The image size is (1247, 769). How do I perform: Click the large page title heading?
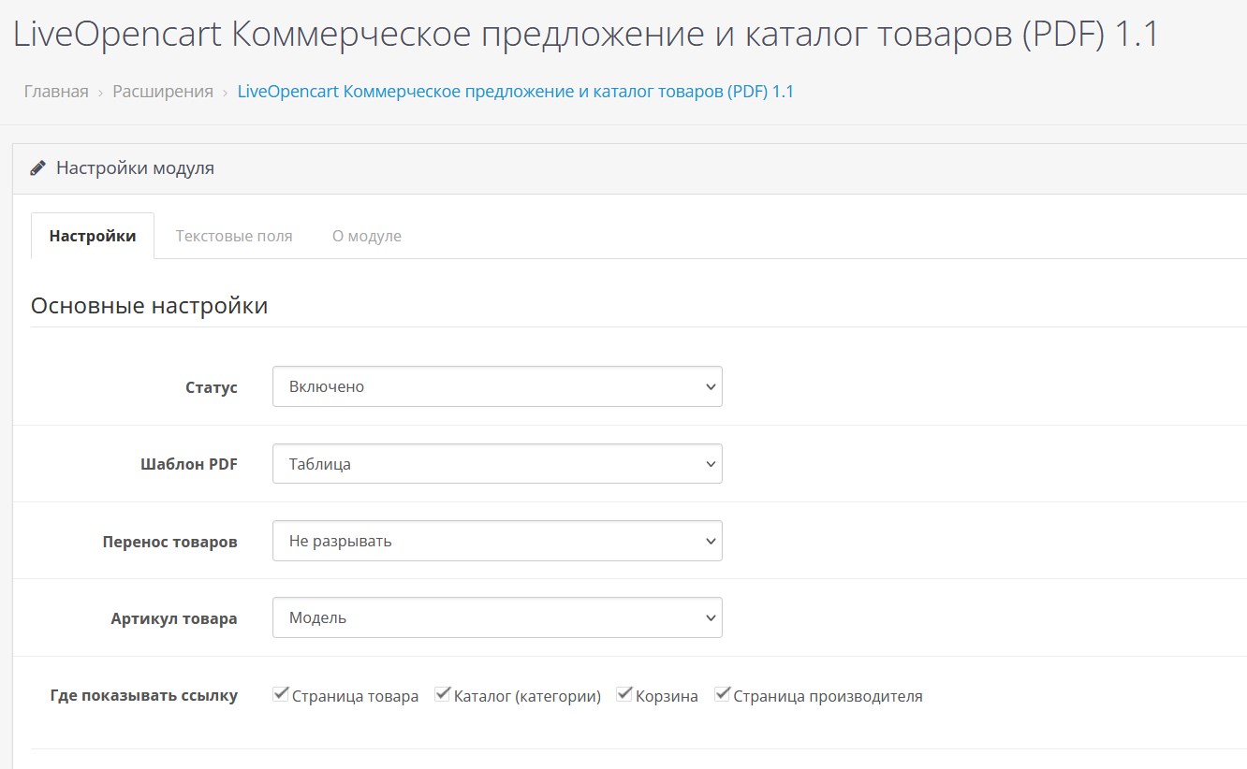585,35
